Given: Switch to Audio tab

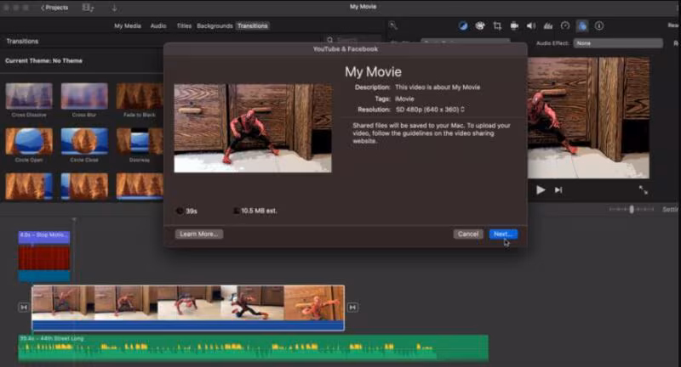Looking at the screenshot, I should point(158,26).
